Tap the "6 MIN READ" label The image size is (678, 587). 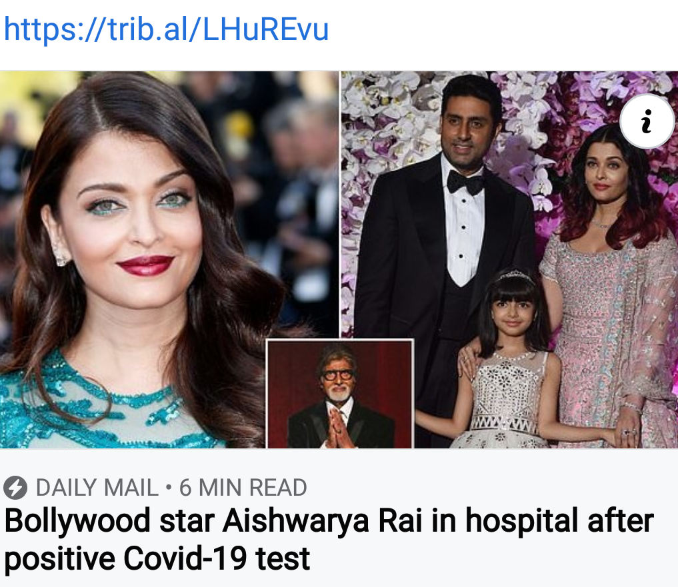pyautogui.click(x=243, y=488)
